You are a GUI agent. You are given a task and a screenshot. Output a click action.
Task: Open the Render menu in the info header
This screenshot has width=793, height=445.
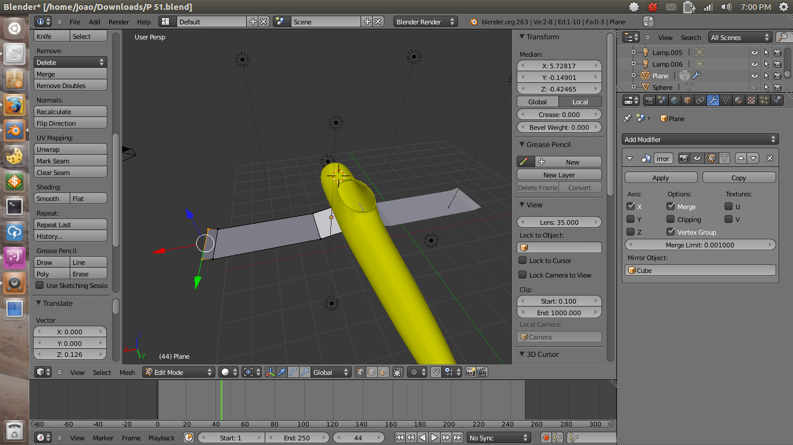click(119, 21)
